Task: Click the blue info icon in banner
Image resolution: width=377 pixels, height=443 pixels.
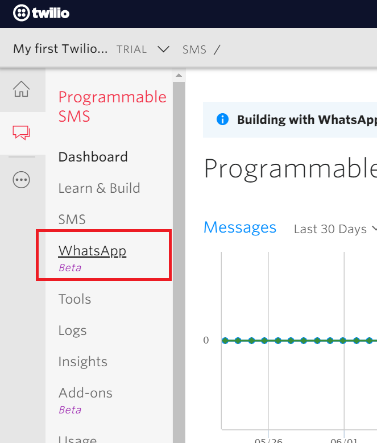Action: point(222,119)
